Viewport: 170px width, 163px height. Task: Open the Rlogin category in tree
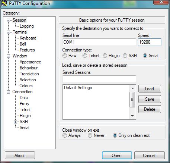[x=25, y=116]
